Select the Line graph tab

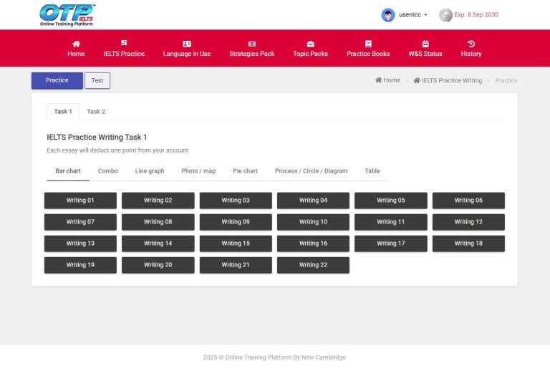point(150,171)
